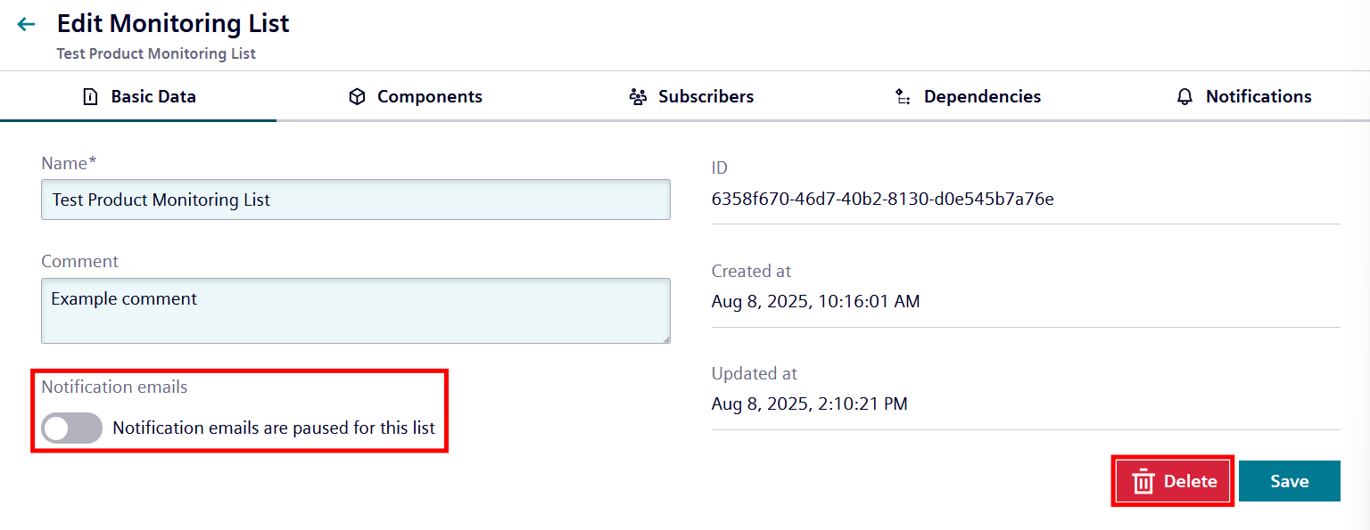Go to the Dependencies tab
The height and width of the screenshot is (530, 1370).
click(x=968, y=95)
